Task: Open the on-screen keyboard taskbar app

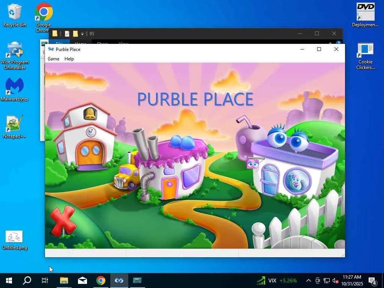Action: pyautogui.click(x=137, y=280)
